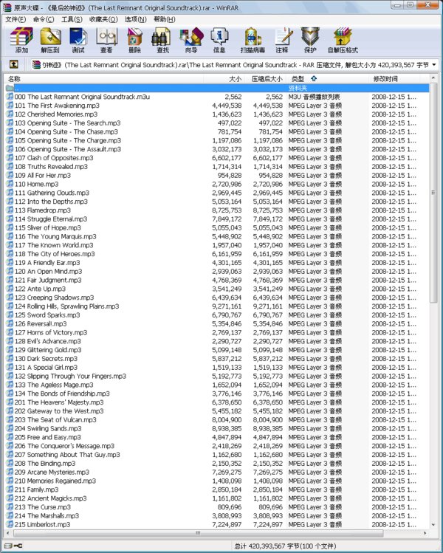The image size is (443, 553).
Task: Select file 134 The Bonds of Friendship.mp3
Action: pyautogui.click(x=62, y=394)
